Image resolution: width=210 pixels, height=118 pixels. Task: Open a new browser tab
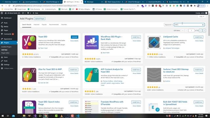[188, 2]
